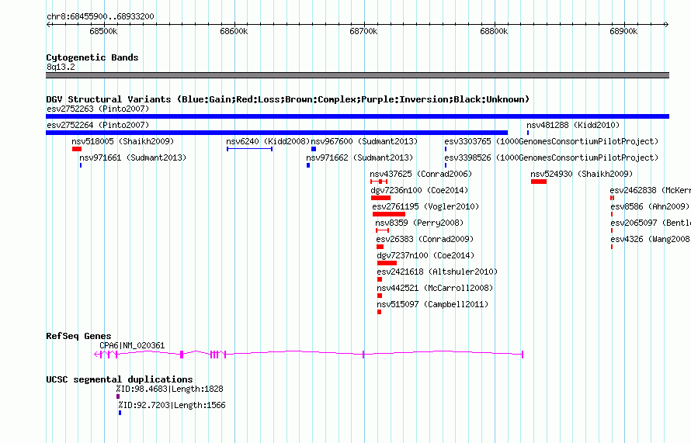The height and width of the screenshot is (443, 691).
Task: Click the RefSeq Genes track title
Action: pyautogui.click(x=78, y=336)
